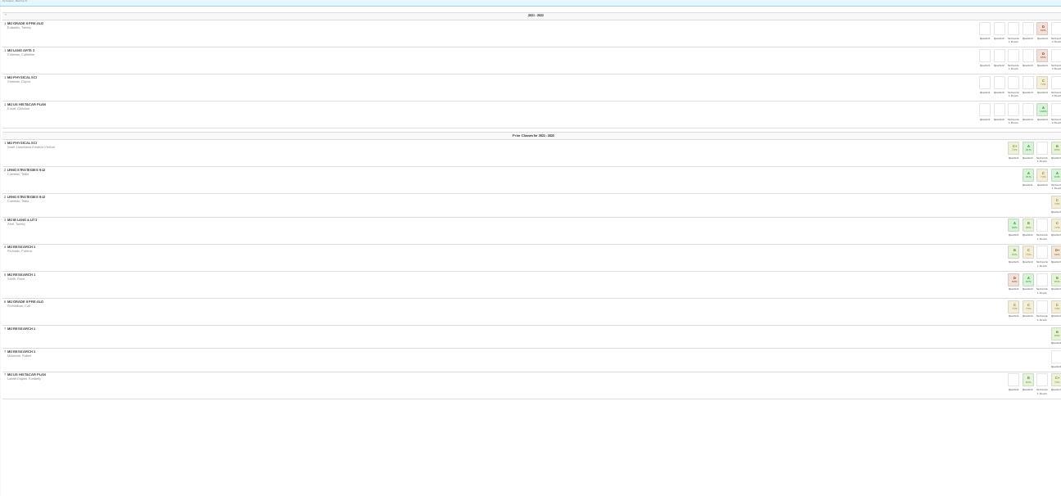1061x496 pixels.
Task: Open D grade box in an MJ RESEARCH 1 row
Action: pos(1014,280)
